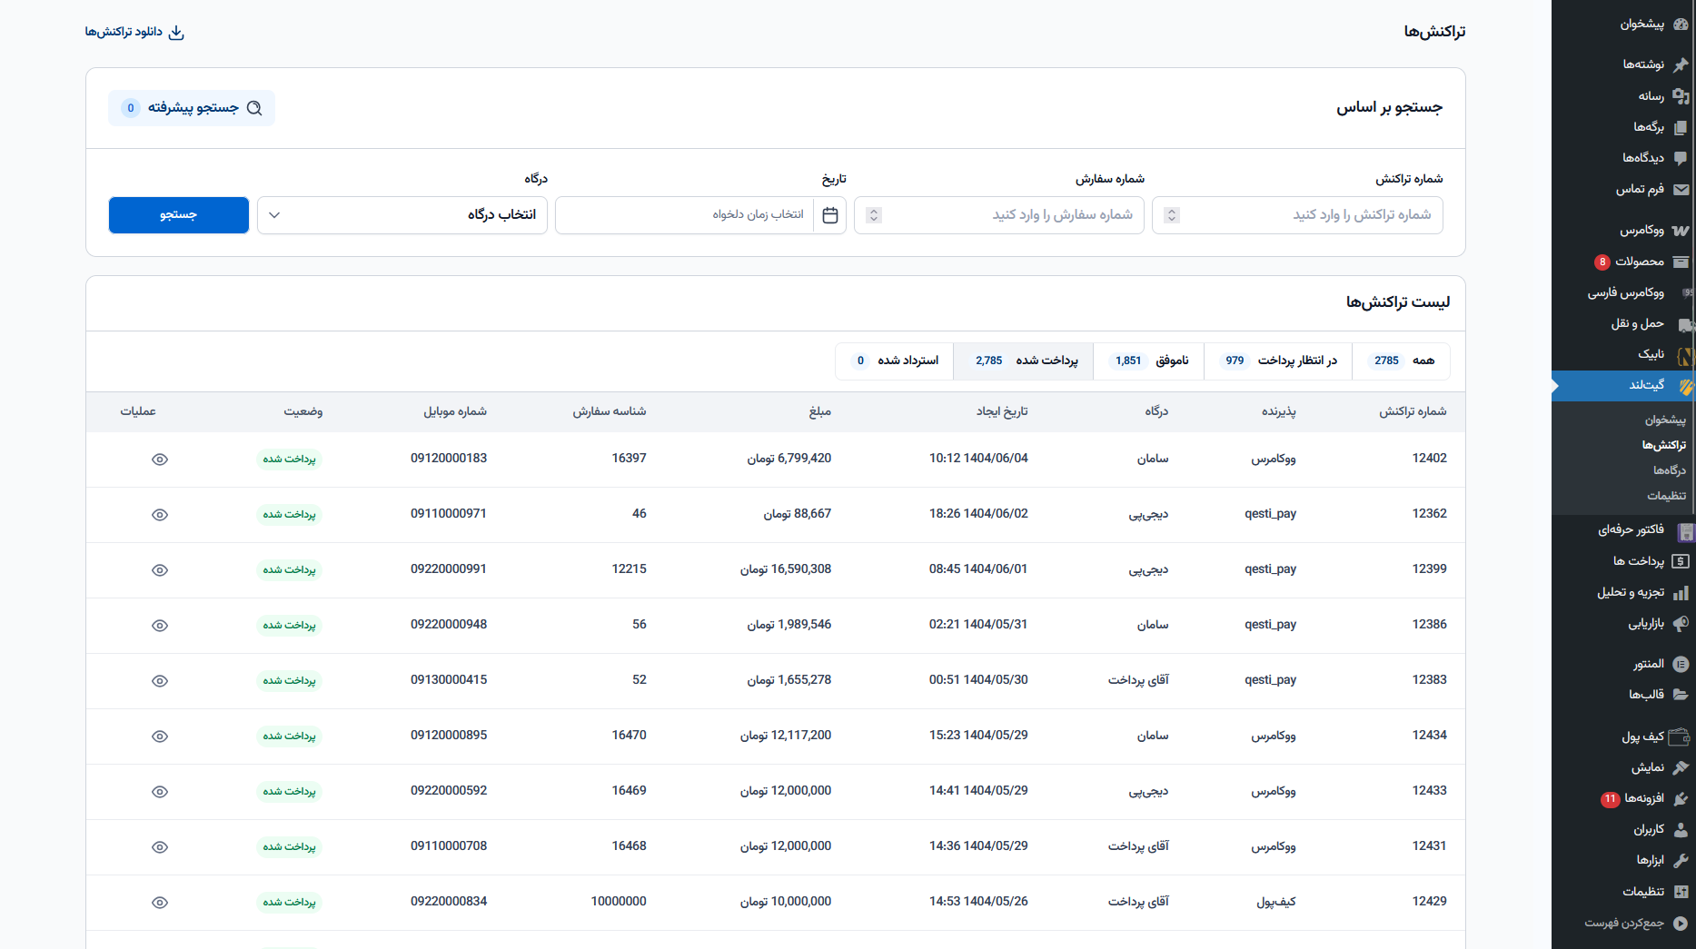The image size is (1696, 949).
Task: Open the wallet (کیف پول) menu
Action: click(1642, 736)
